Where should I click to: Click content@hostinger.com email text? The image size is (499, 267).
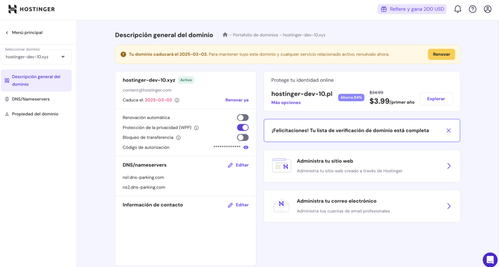147,90
